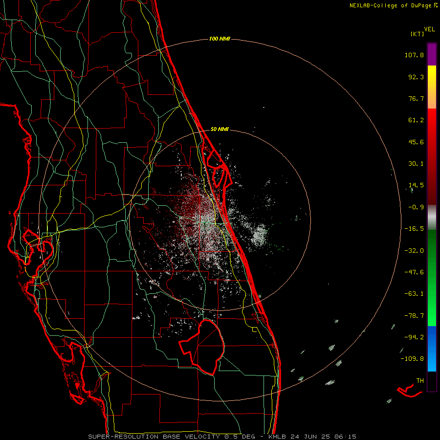Screen dimensions: 440x440
Task: Pick the gray near-zero segment of the color bar
Action: click(x=432, y=218)
